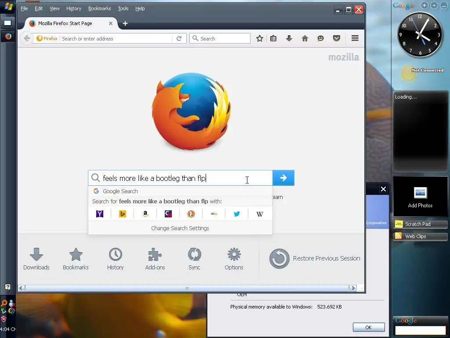Focus the toolbar Search box
This screenshot has height=338, width=450.
[x=220, y=39]
